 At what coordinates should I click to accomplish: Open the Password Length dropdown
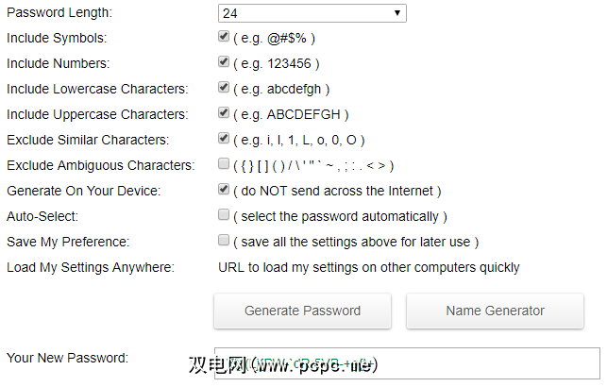pos(312,13)
